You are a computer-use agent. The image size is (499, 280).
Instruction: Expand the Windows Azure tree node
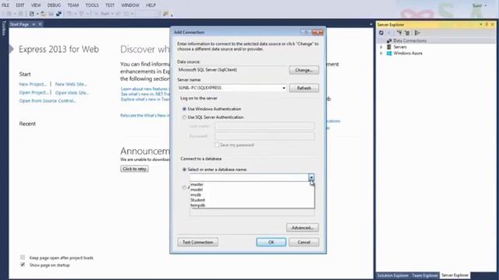[381, 54]
